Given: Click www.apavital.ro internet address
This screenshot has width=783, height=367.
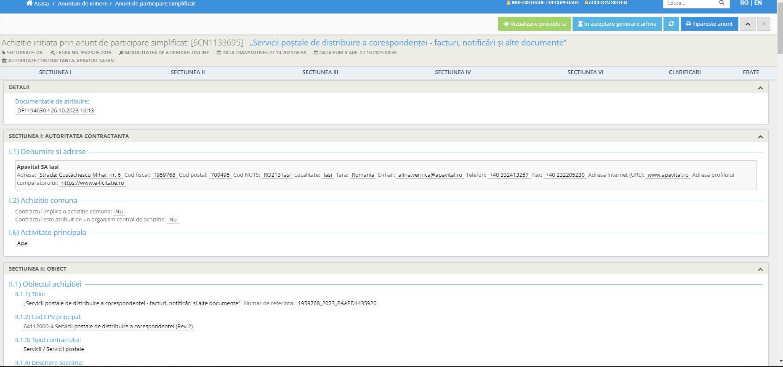Looking at the screenshot, I should (668, 175).
